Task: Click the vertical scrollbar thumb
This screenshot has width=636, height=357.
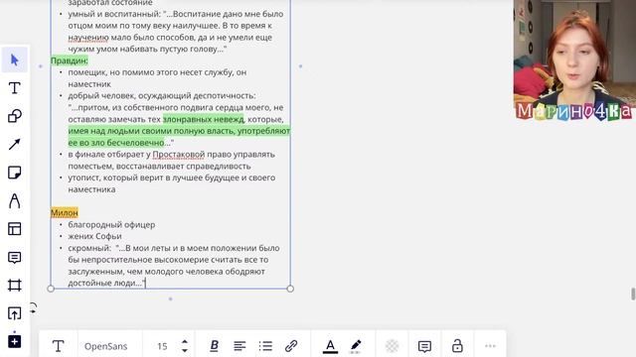Action: pos(633,295)
